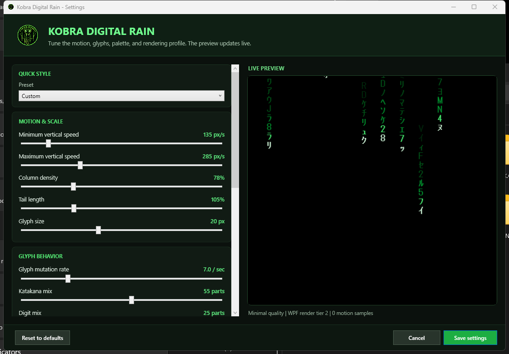509x354 pixels.
Task: Click the 55 parts katakana value
Action: tap(214, 291)
